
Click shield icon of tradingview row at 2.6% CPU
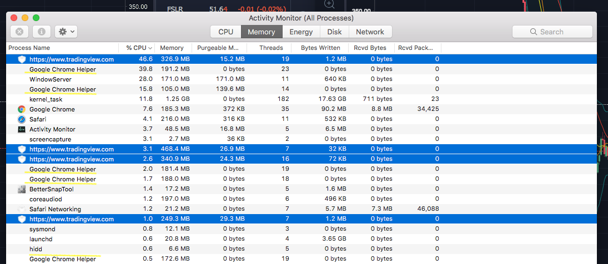(22, 159)
